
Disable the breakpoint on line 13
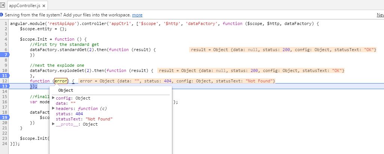[x=5, y=86]
